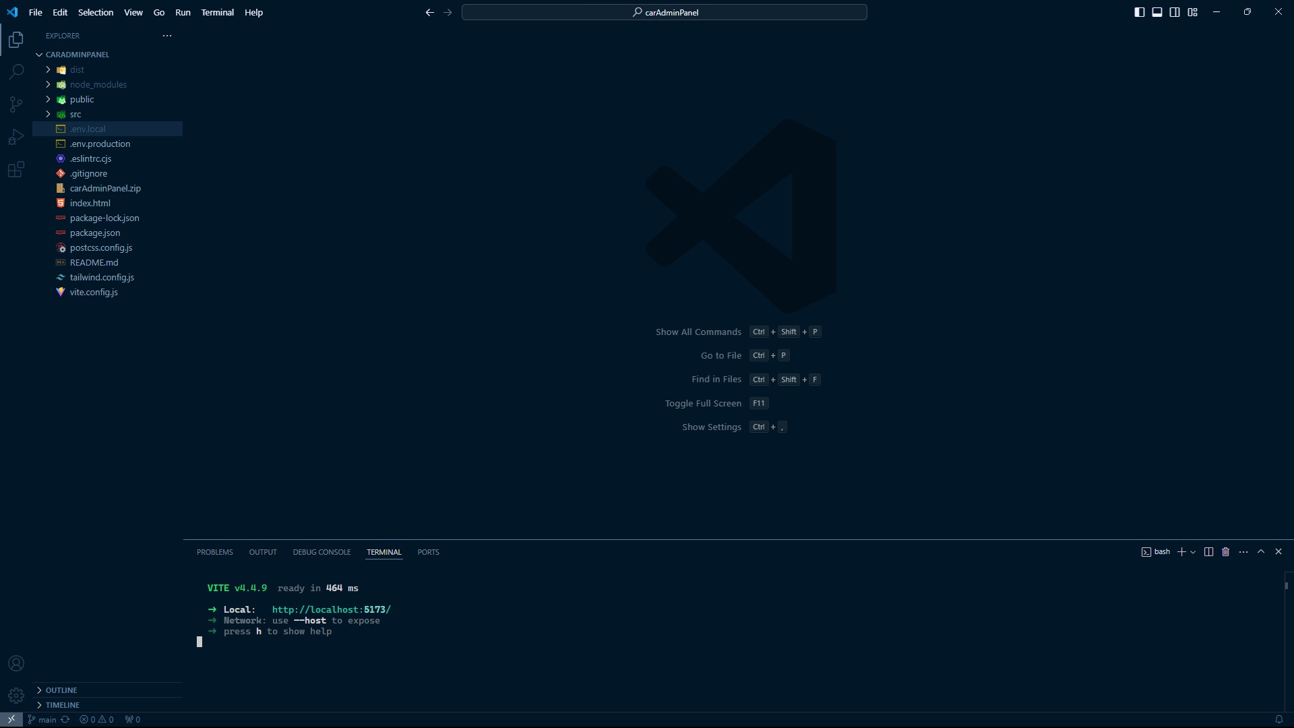Open the Help menu
1294x728 pixels.
[x=254, y=12]
